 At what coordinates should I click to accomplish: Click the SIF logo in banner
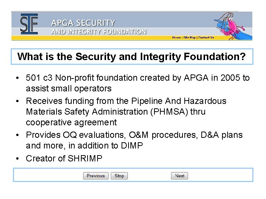tap(29, 24)
